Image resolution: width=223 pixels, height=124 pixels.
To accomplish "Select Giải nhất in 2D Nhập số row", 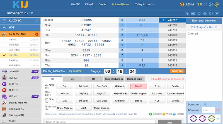I will coord(120,86).
